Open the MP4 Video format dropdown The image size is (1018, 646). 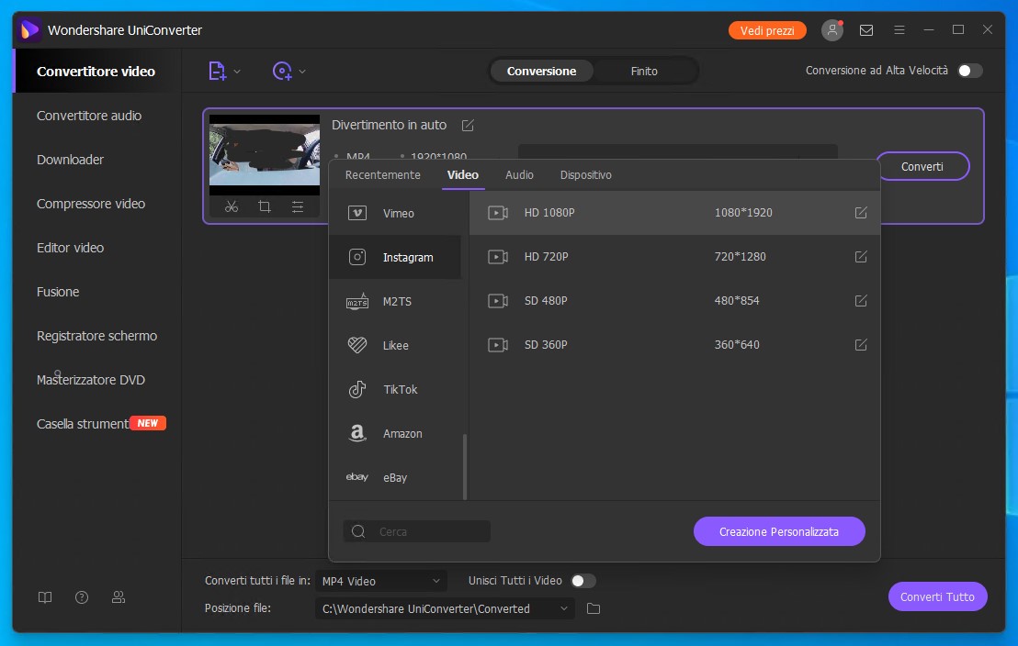(x=381, y=581)
